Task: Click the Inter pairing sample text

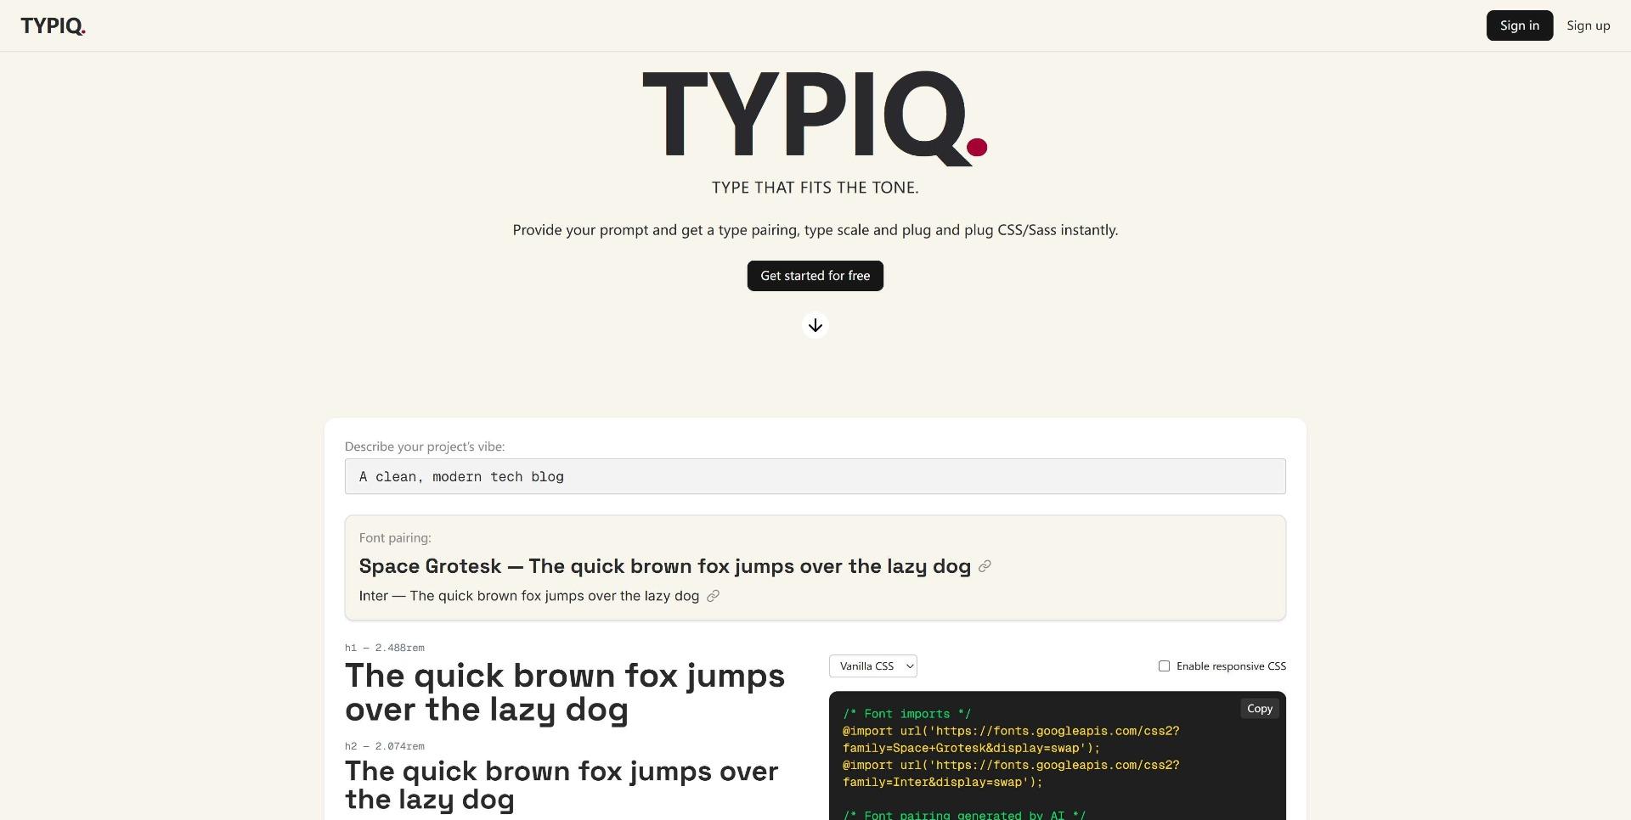Action: pyautogui.click(x=528, y=596)
